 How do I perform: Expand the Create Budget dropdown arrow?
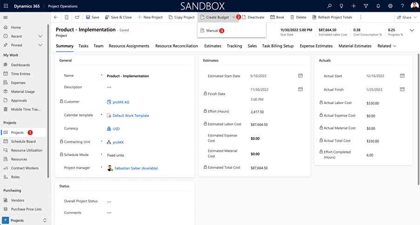tap(233, 17)
